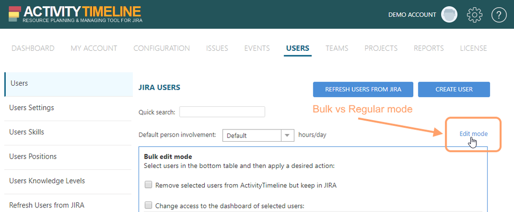
Task: Open Users Positions in sidebar
Action: tap(68, 158)
